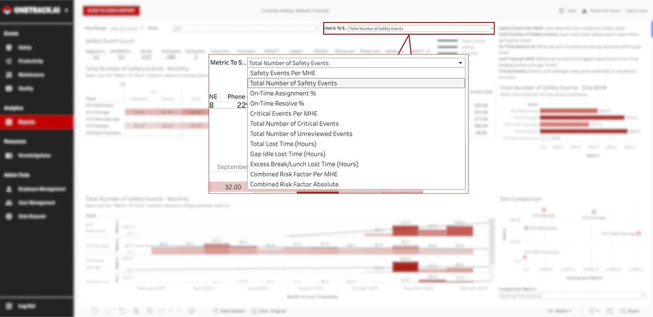Click the Data Request sidebar icon
The height and width of the screenshot is (317, 653).
coord(9,216)
